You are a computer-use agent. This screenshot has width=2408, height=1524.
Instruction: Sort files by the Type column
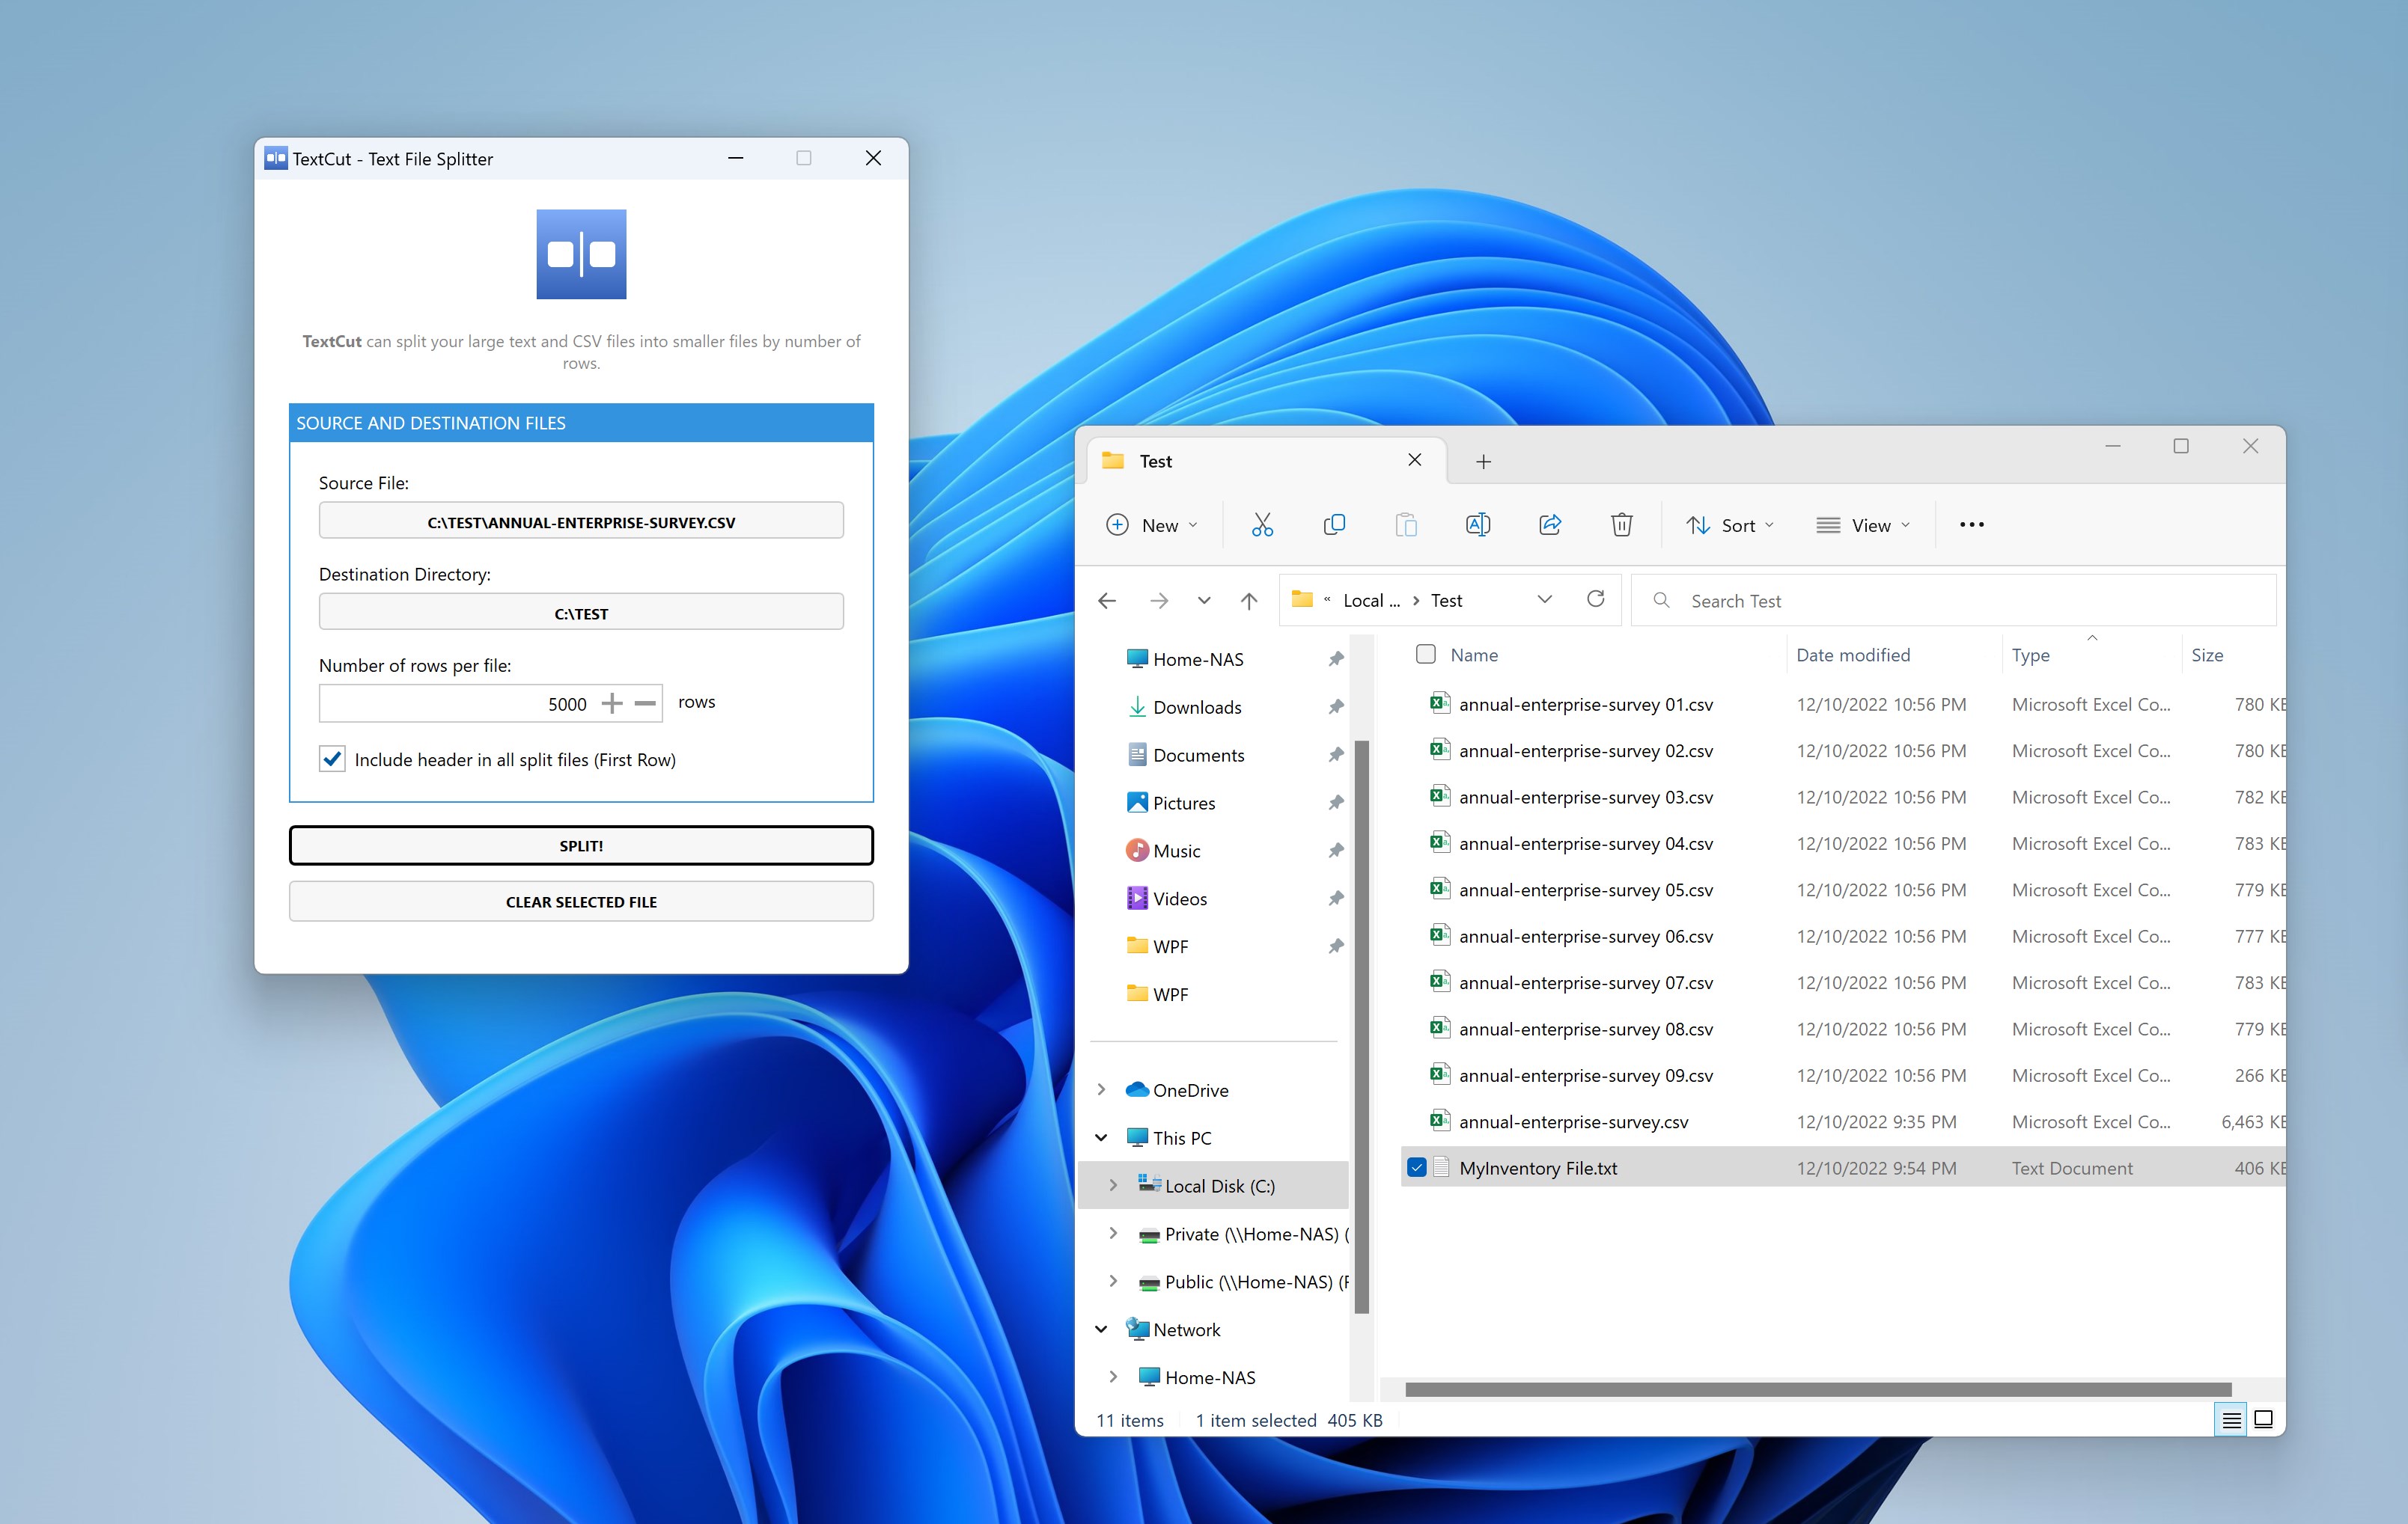2031,655
